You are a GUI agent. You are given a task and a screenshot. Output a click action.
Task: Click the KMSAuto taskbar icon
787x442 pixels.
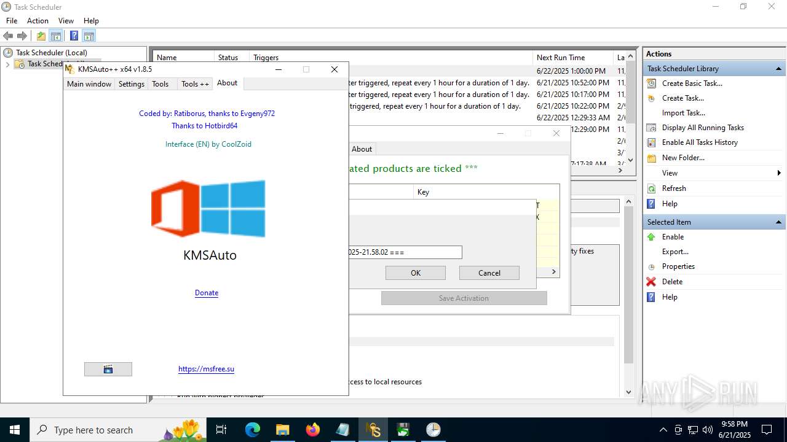click(x=373, y=430)
